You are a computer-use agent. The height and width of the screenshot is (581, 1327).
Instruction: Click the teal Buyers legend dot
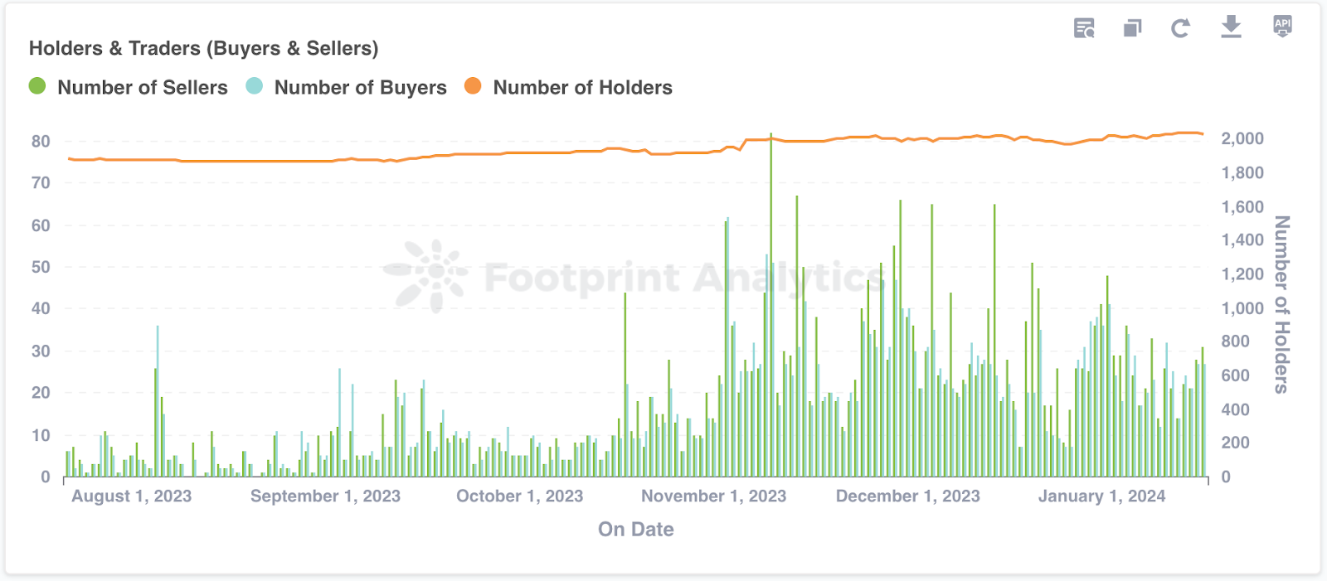(x=255, y=86)
